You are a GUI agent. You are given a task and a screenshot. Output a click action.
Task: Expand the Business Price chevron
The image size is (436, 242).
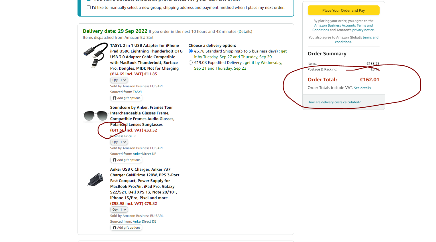(x=135, y=136)
